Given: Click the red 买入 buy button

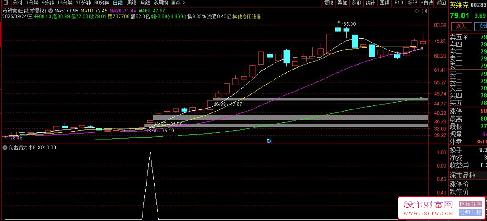Looking at the screenshot, I should (x=460, y=26).
